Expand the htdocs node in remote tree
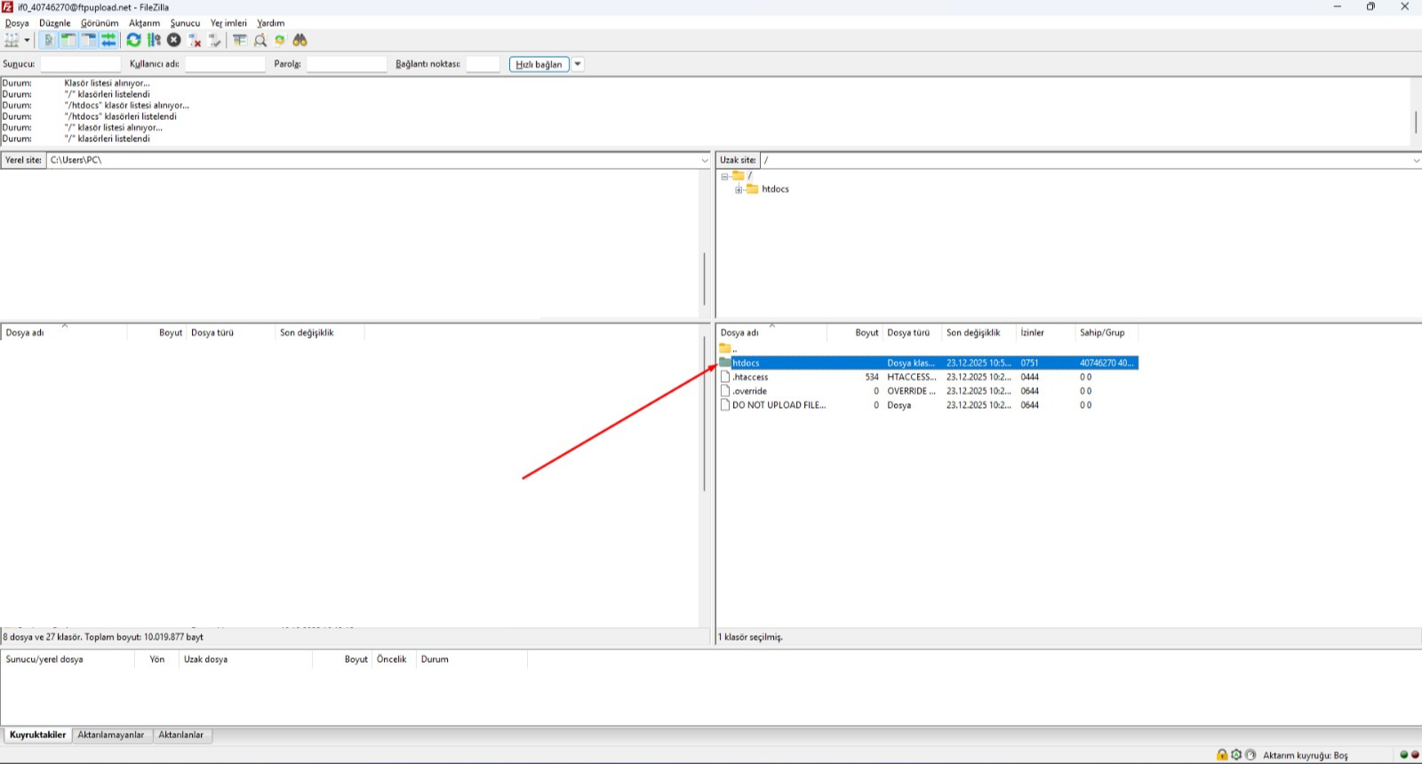 click(739, 189)
